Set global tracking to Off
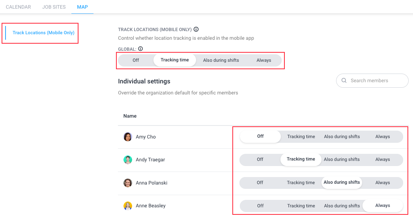413x216 pixels. tap(136, 60)
